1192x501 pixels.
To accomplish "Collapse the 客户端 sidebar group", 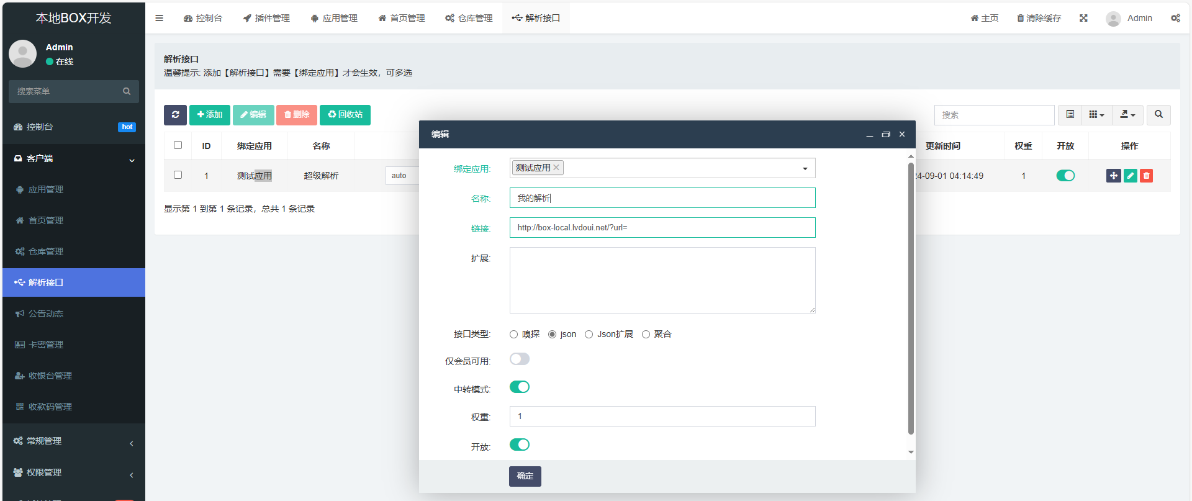I will click(74, 159).
